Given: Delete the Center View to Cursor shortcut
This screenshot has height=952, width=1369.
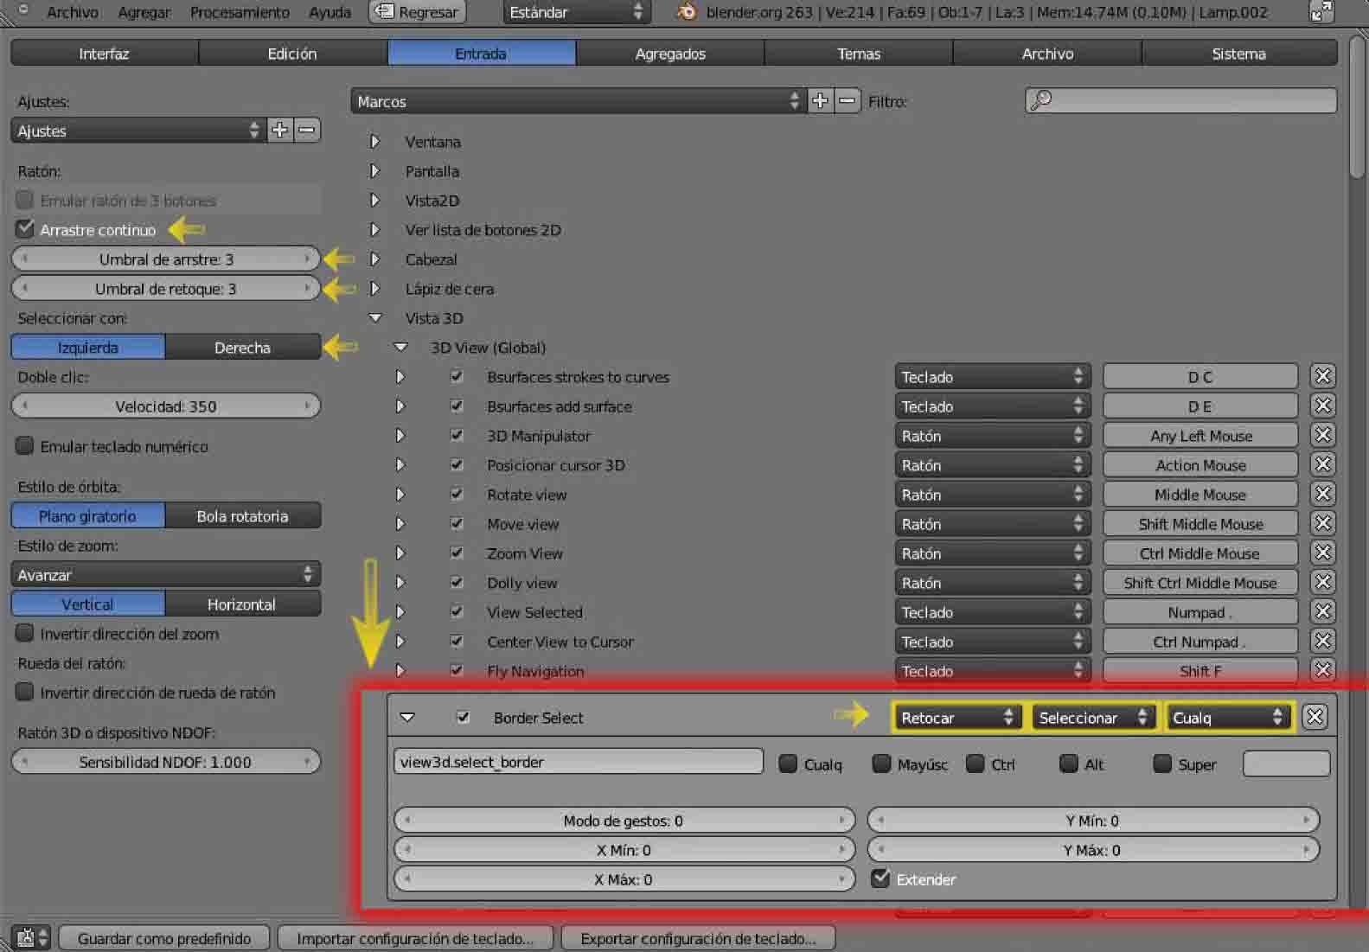Looking at the screenshot, I should point(1322,641).
